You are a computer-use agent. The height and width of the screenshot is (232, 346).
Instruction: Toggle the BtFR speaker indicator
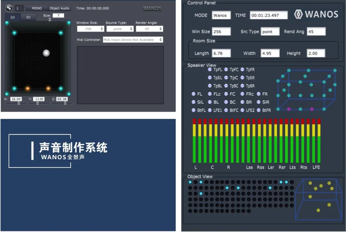click(x=259, y=110)
